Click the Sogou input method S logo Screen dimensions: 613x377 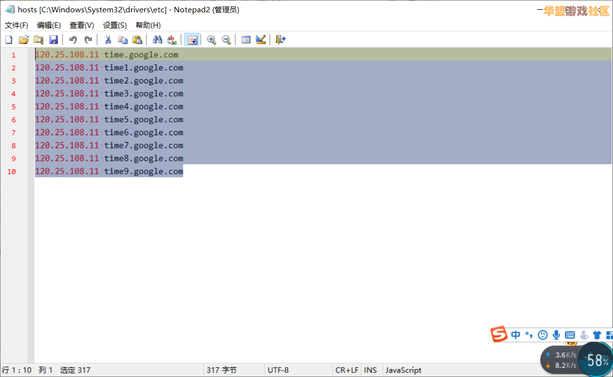(x=499, y=335)
